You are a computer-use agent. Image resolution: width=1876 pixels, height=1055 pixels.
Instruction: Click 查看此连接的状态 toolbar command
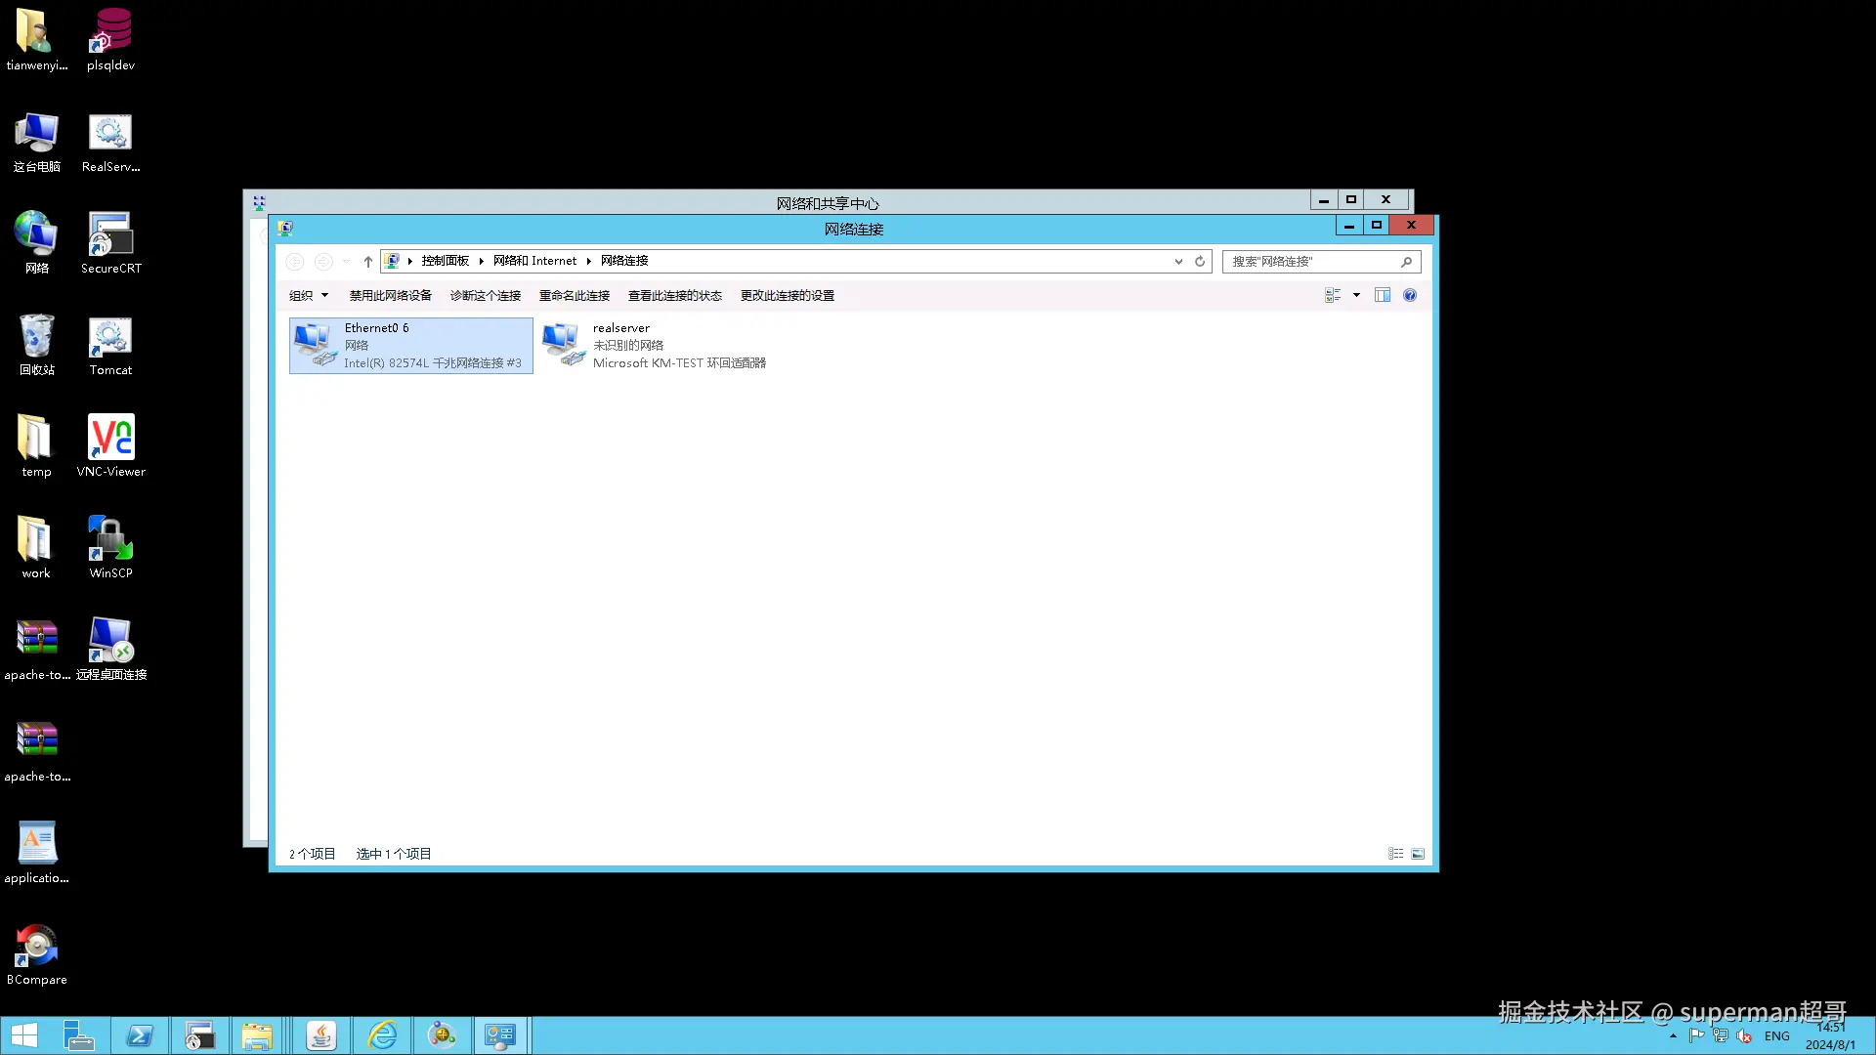coord(674,295)
